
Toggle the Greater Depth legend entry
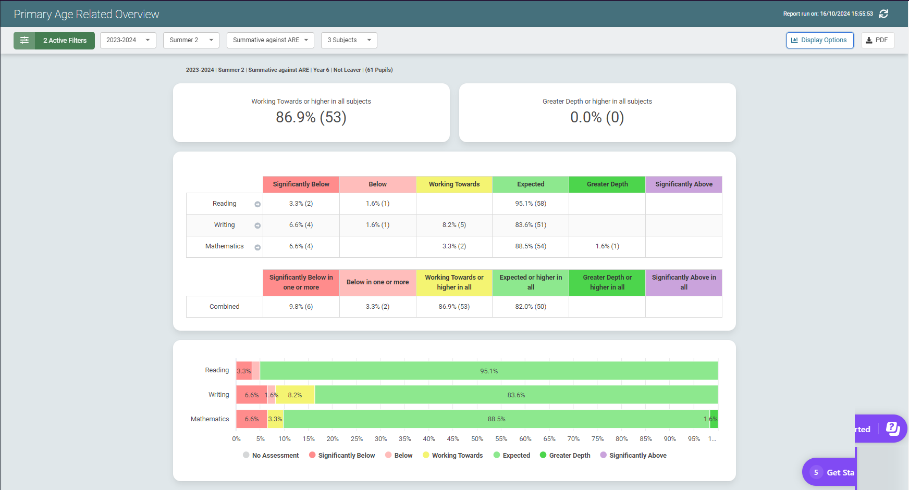(565, 455)
